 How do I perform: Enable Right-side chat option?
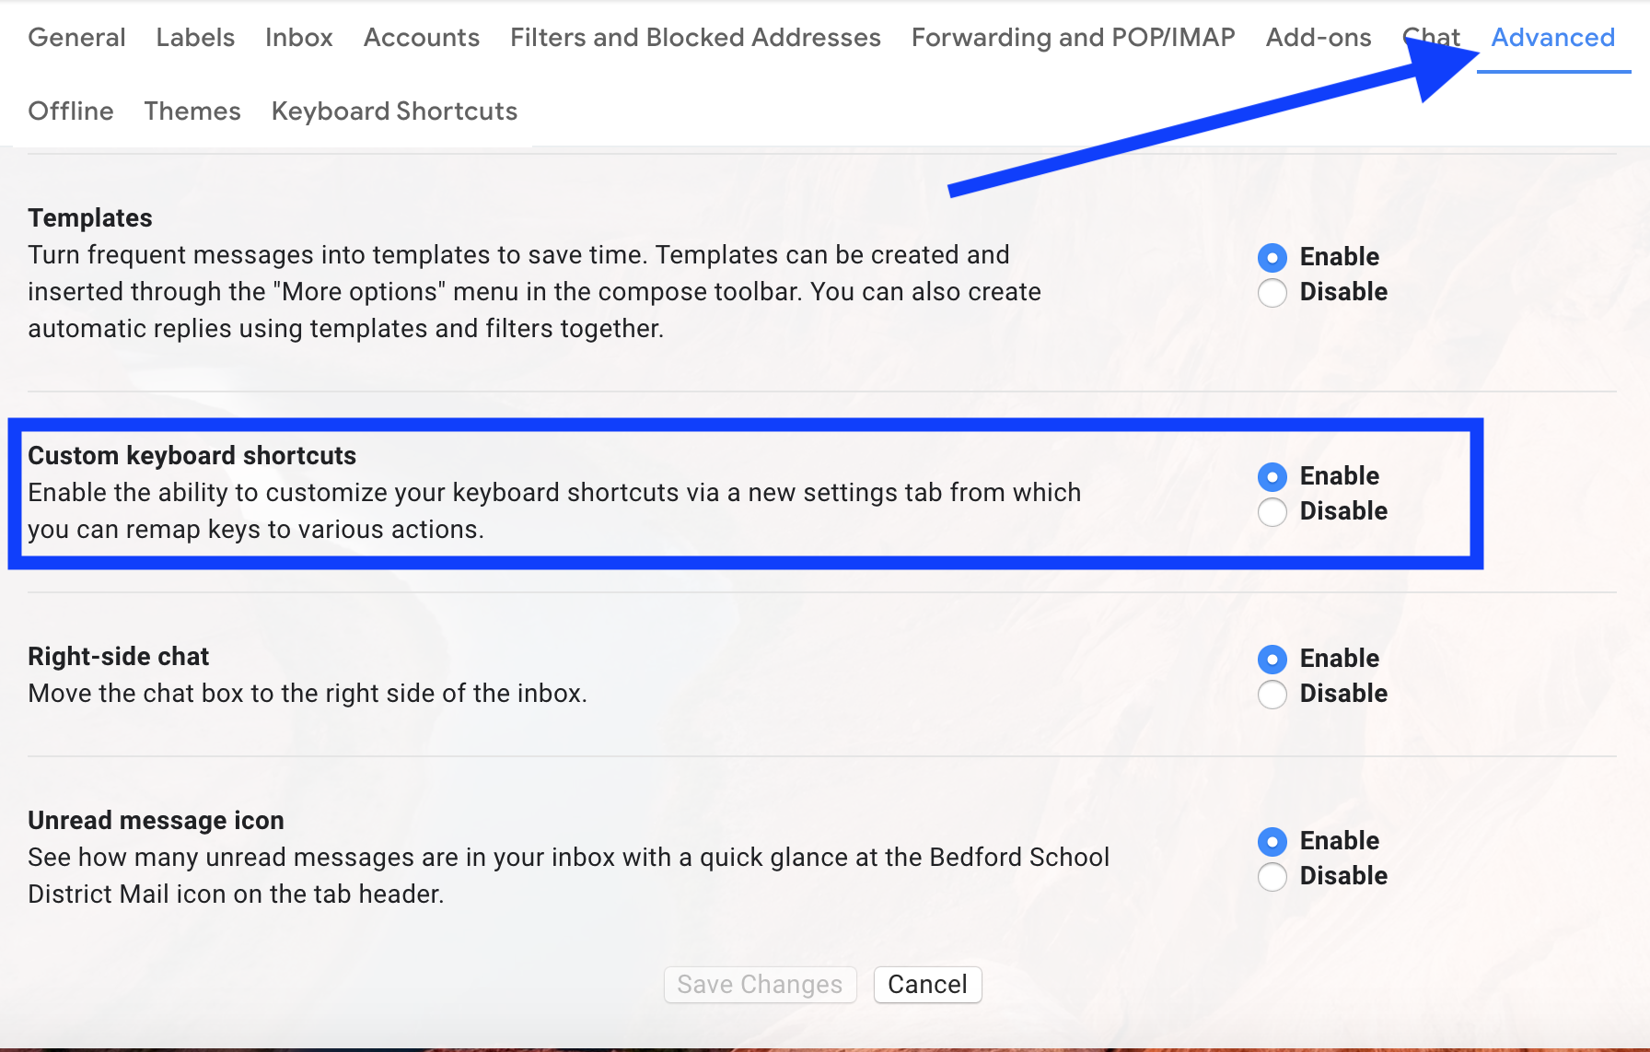tap(1272, 660)
